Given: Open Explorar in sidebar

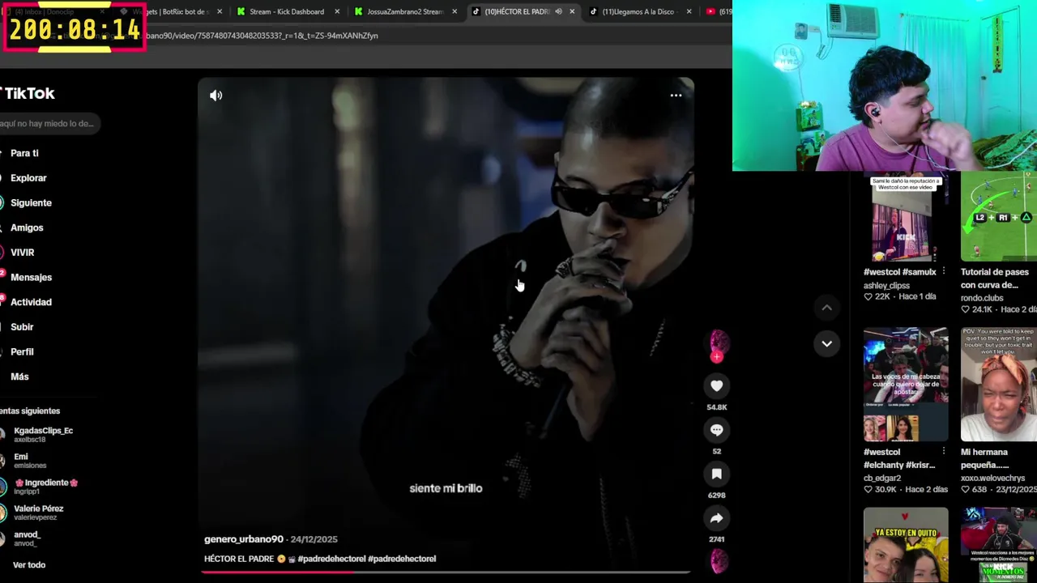Looking at the screenshot, I should pyautogui.click(x=28, y=178).
